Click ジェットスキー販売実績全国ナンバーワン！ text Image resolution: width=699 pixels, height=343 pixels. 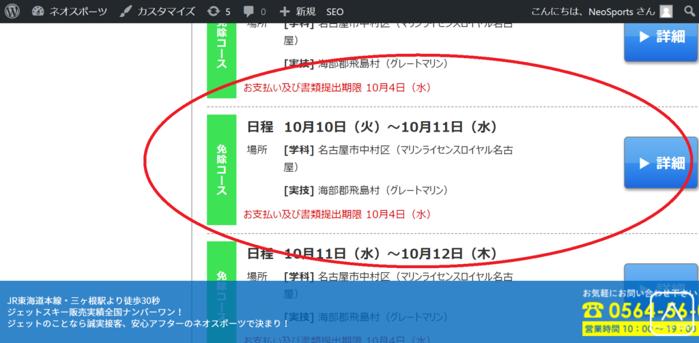click(94, 312)
